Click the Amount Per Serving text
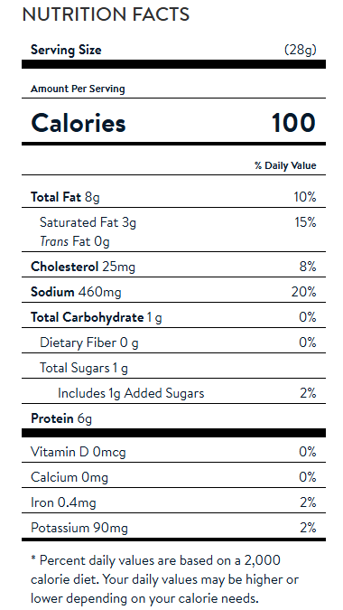 coord(78,89)
